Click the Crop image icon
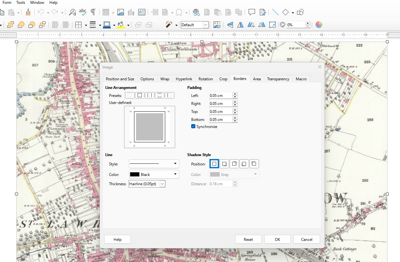 [x=217, y=25]
